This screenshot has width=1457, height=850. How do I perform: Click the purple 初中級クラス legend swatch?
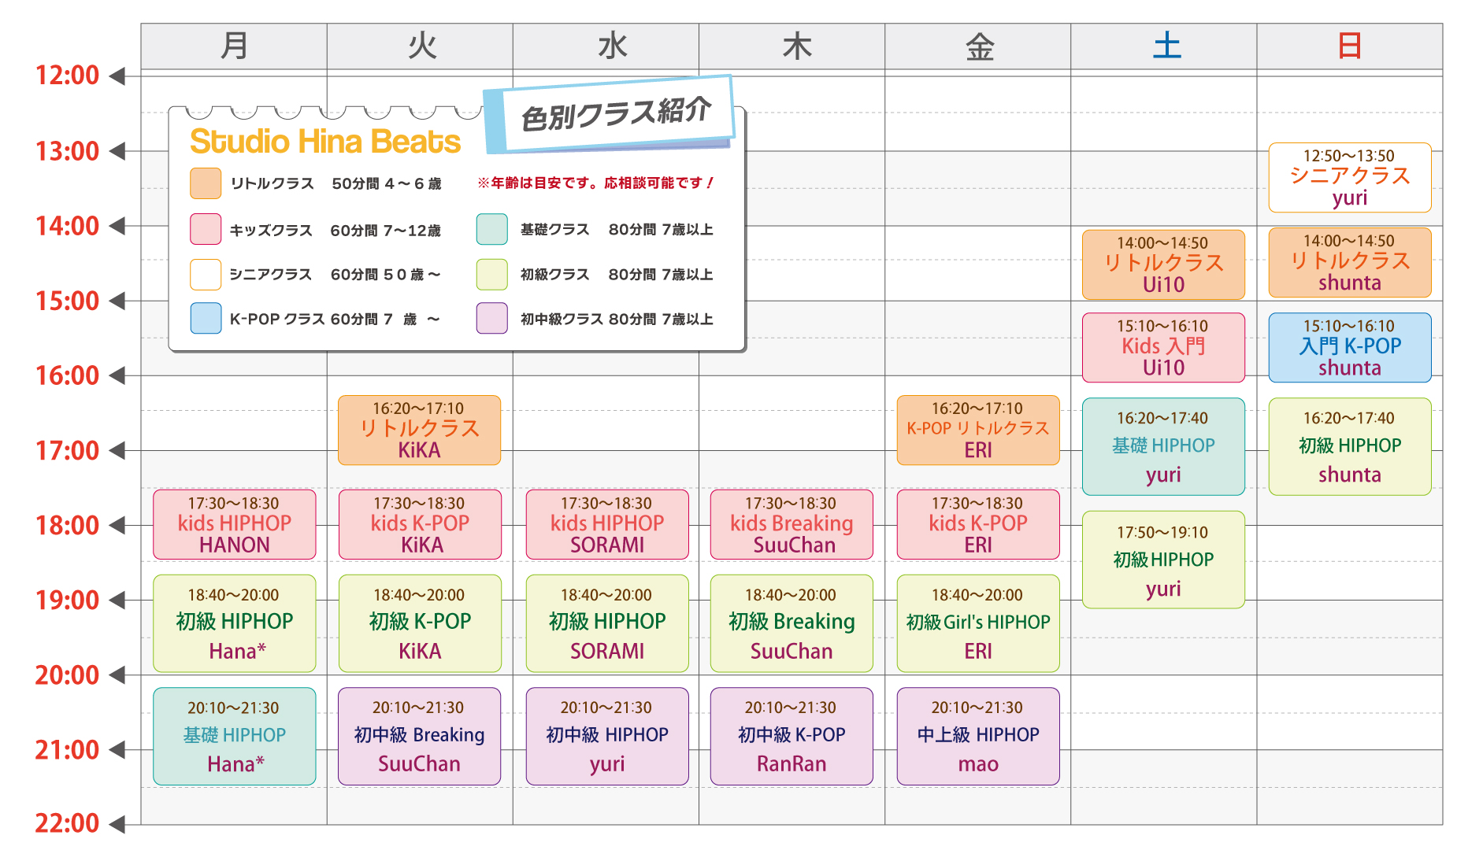pyautogui.click(x=491, y=319)
